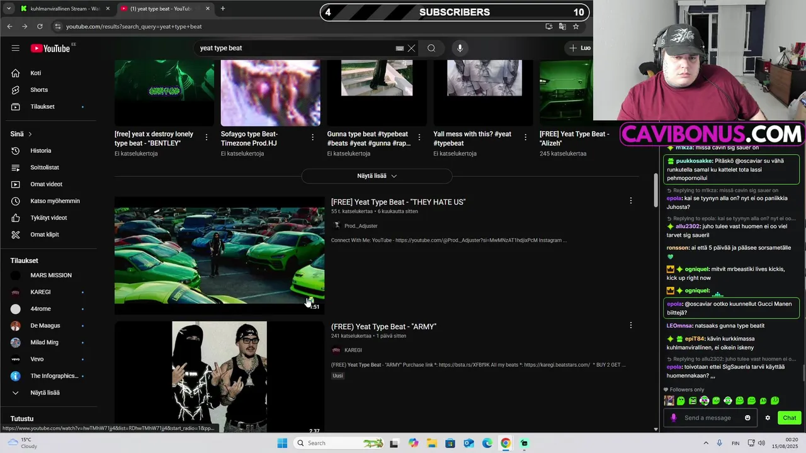Image resolution: width=806 pixels, height=453 pixels.
Task: Launch Microsoft Edge from taskbar
Action: 487,443
